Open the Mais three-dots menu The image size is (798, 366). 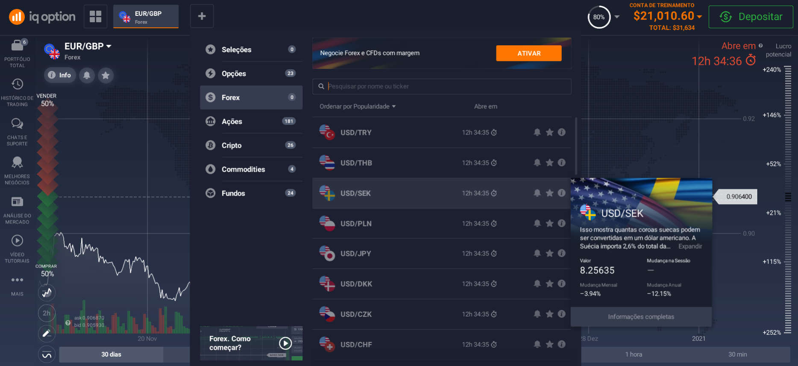point(17,285)
